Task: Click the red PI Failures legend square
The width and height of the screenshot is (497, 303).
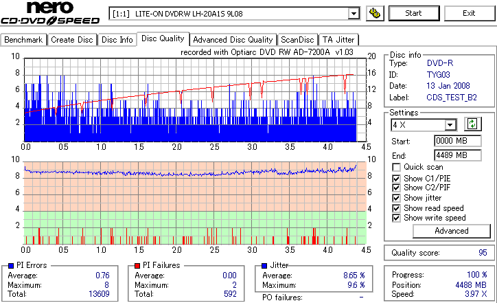Action: point(137,266)
